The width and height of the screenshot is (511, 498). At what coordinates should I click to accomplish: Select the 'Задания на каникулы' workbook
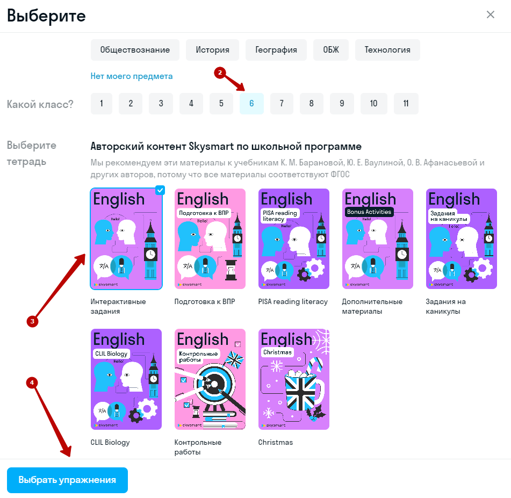pos(462,239)
